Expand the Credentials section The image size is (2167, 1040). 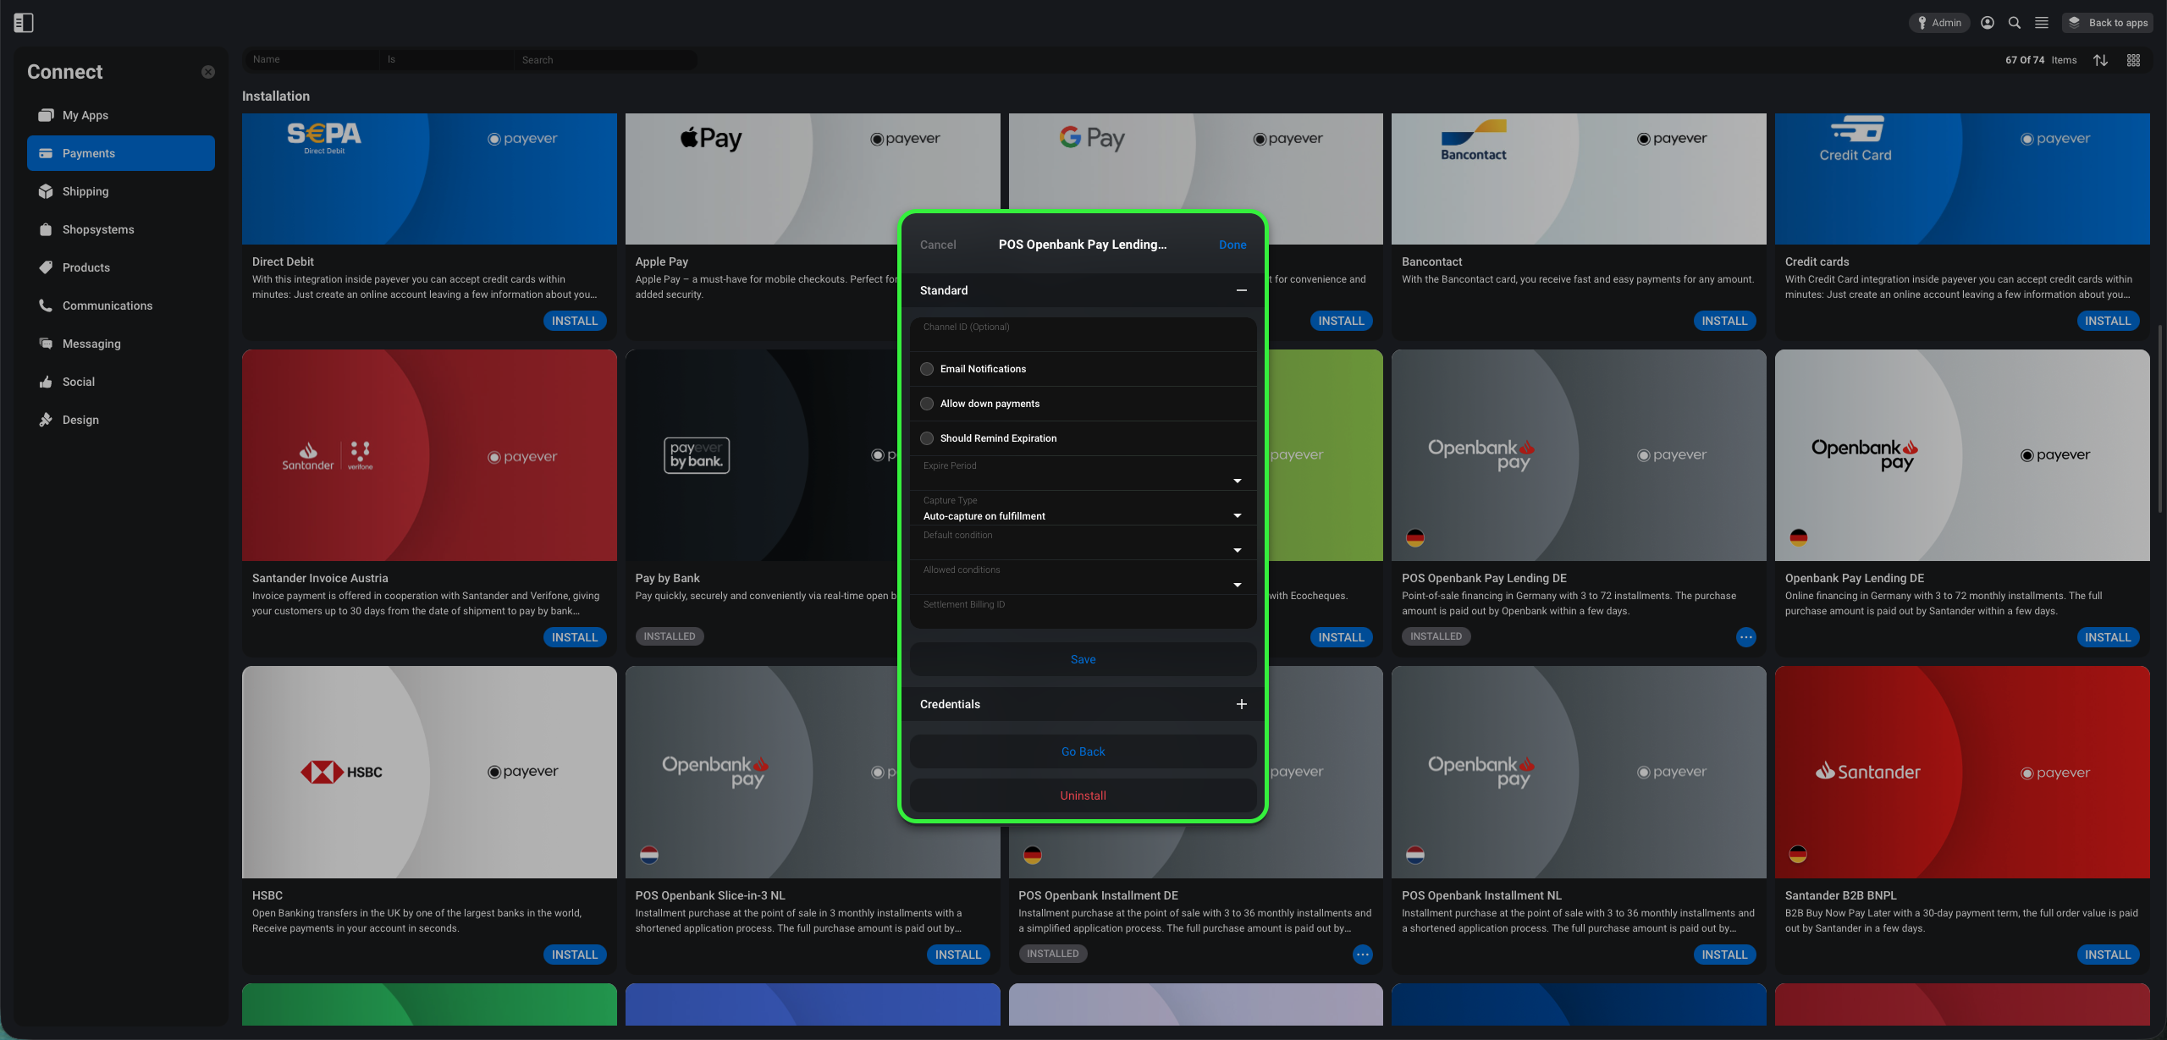[x=1242, y=704]
